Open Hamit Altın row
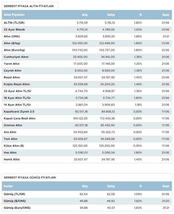Screen dimensions: 174x214 point(12,159)
